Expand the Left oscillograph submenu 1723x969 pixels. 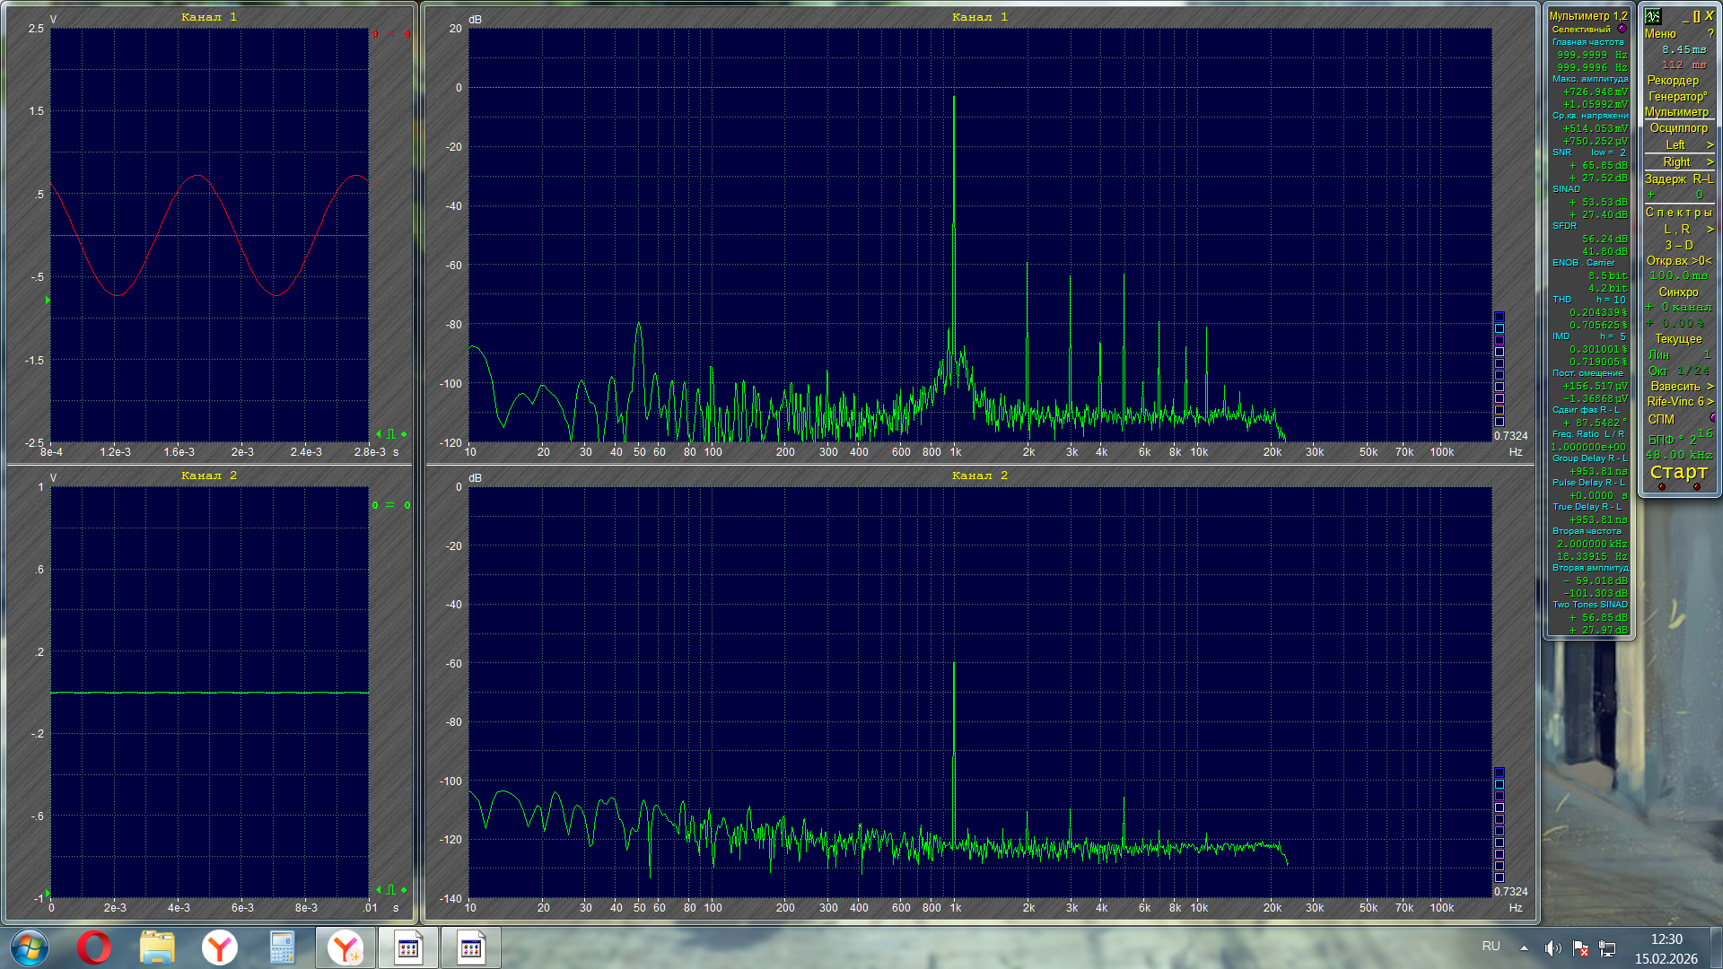[x=1678, y=145]
